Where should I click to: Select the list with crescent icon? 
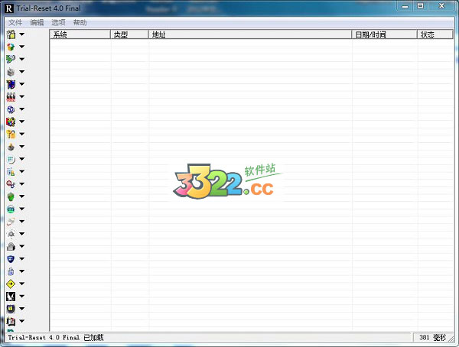coord(11,159)
